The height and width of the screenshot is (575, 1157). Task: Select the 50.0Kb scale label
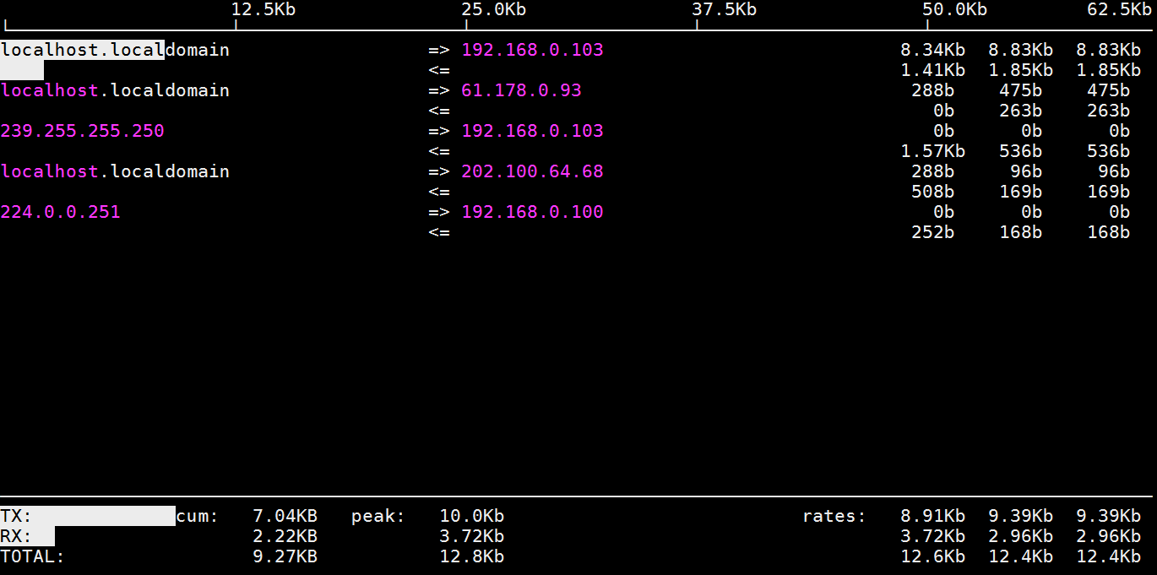click(955, 9)
